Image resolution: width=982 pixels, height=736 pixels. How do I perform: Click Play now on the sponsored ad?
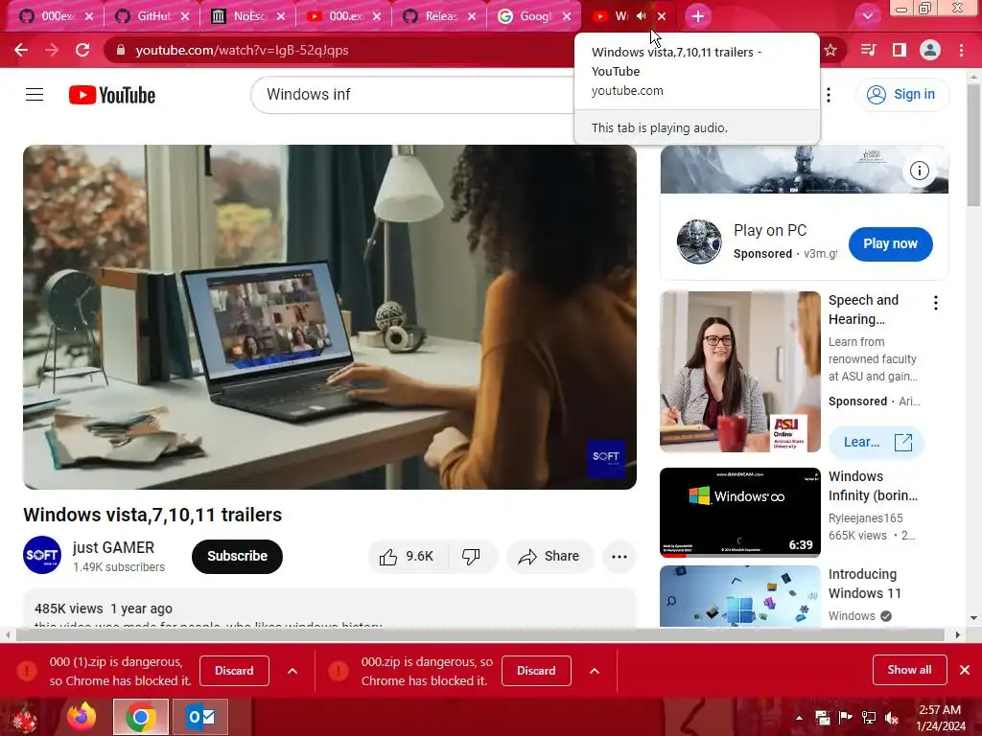coord(891,244)
